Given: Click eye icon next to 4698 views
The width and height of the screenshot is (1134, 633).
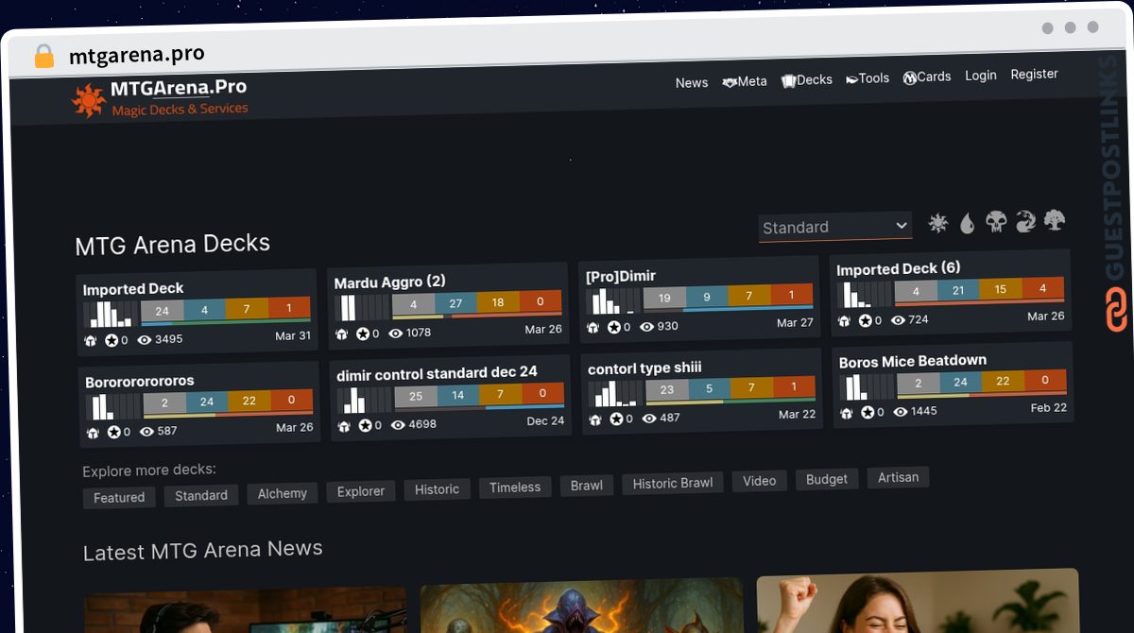Looking at the screenshot, I should click(398, 425).
